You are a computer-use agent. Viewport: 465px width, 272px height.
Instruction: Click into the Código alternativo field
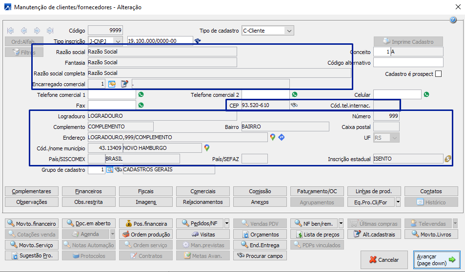408,62
